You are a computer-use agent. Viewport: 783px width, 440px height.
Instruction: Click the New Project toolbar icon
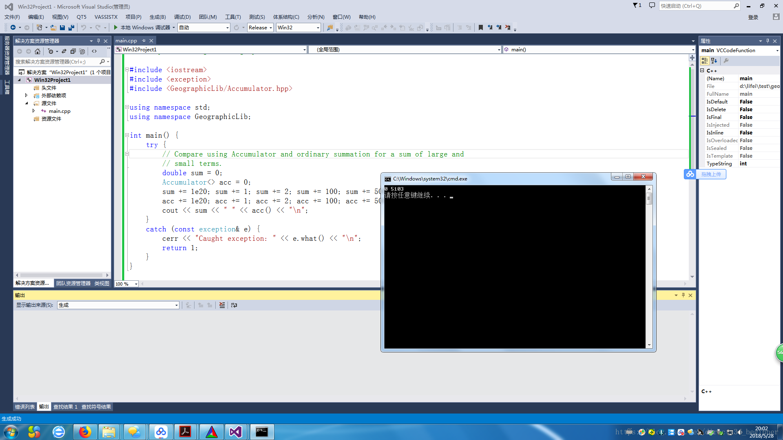pos(39,27)
